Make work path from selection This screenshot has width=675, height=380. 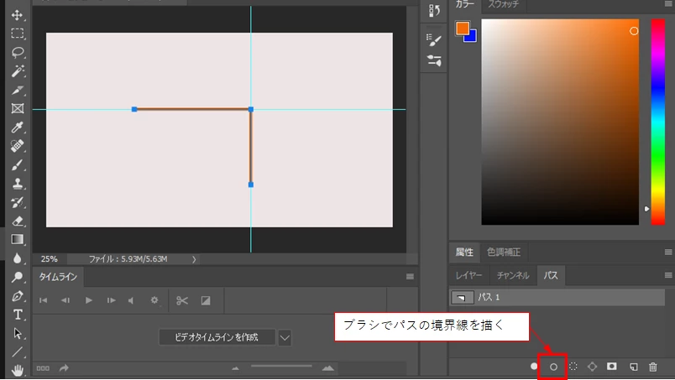point(593,367)
